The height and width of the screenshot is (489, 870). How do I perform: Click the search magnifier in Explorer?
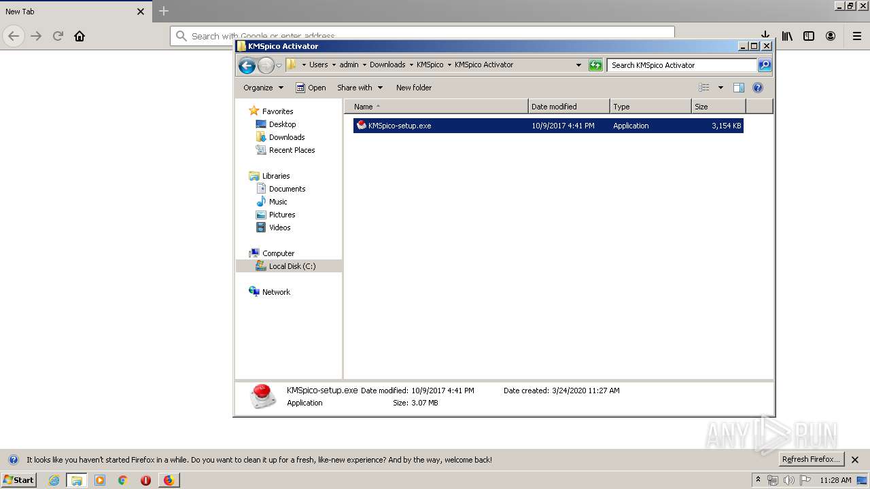765,65
